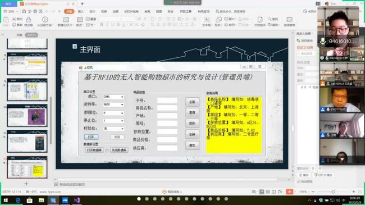Click Play (播放) button in animation pane

304,175
